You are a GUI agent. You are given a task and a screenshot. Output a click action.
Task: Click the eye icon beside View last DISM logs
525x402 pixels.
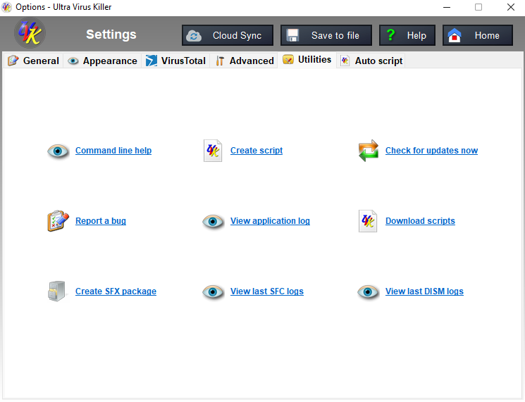[x=368, y=292]
